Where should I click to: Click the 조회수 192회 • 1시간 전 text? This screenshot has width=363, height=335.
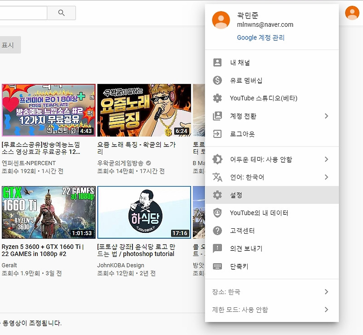click(x=32, y=171)
